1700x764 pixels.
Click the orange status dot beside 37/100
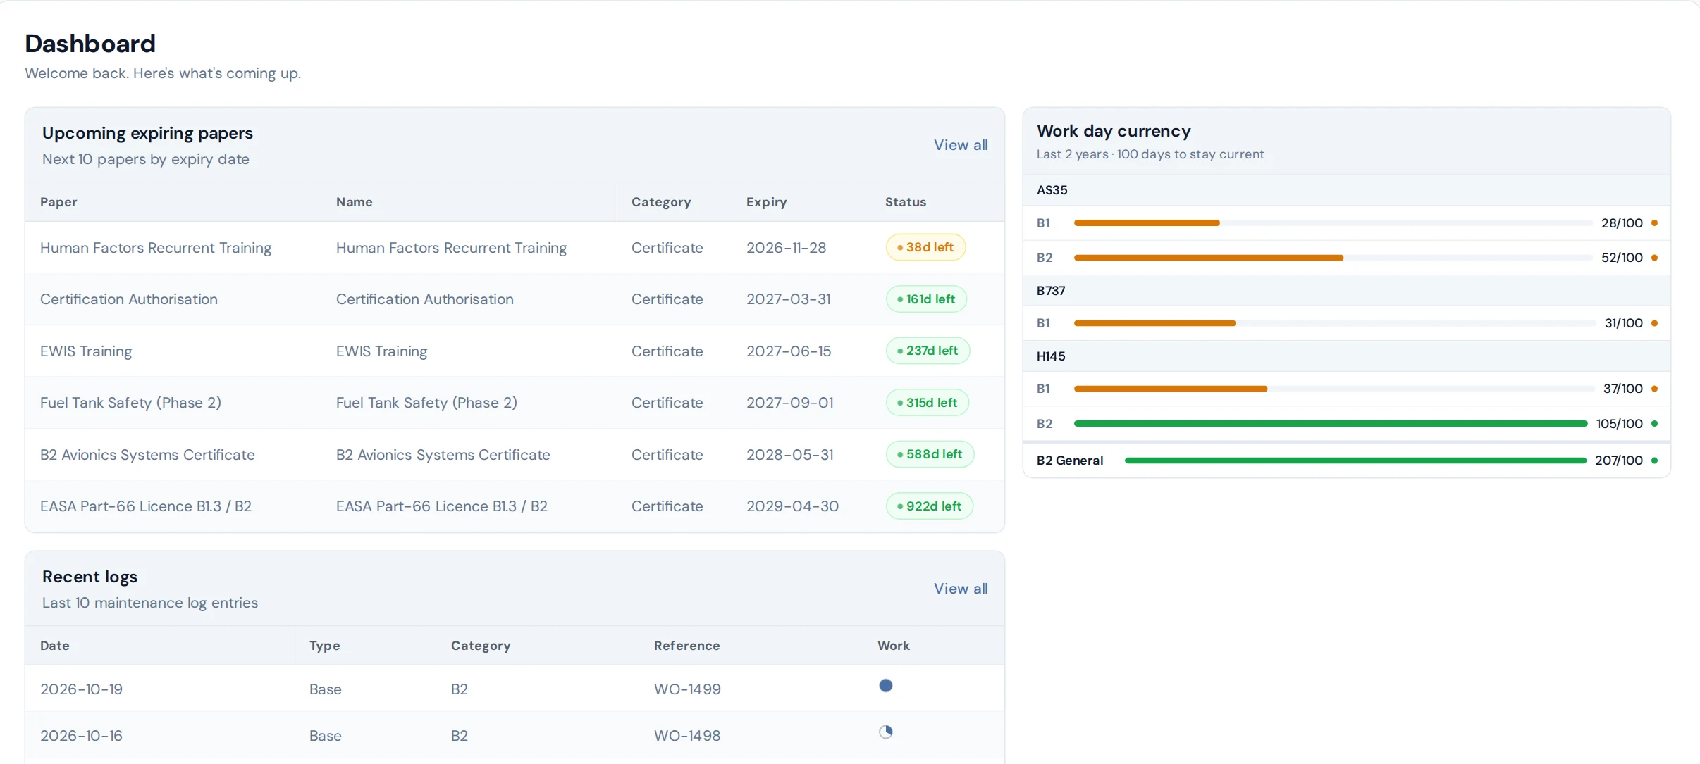(x=1654, y=389)
